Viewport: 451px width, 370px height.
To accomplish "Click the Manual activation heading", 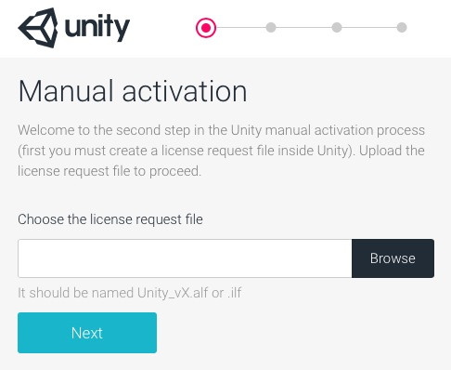I will pos(133,91).
